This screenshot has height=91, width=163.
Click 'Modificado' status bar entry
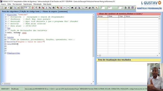point(15,89)
